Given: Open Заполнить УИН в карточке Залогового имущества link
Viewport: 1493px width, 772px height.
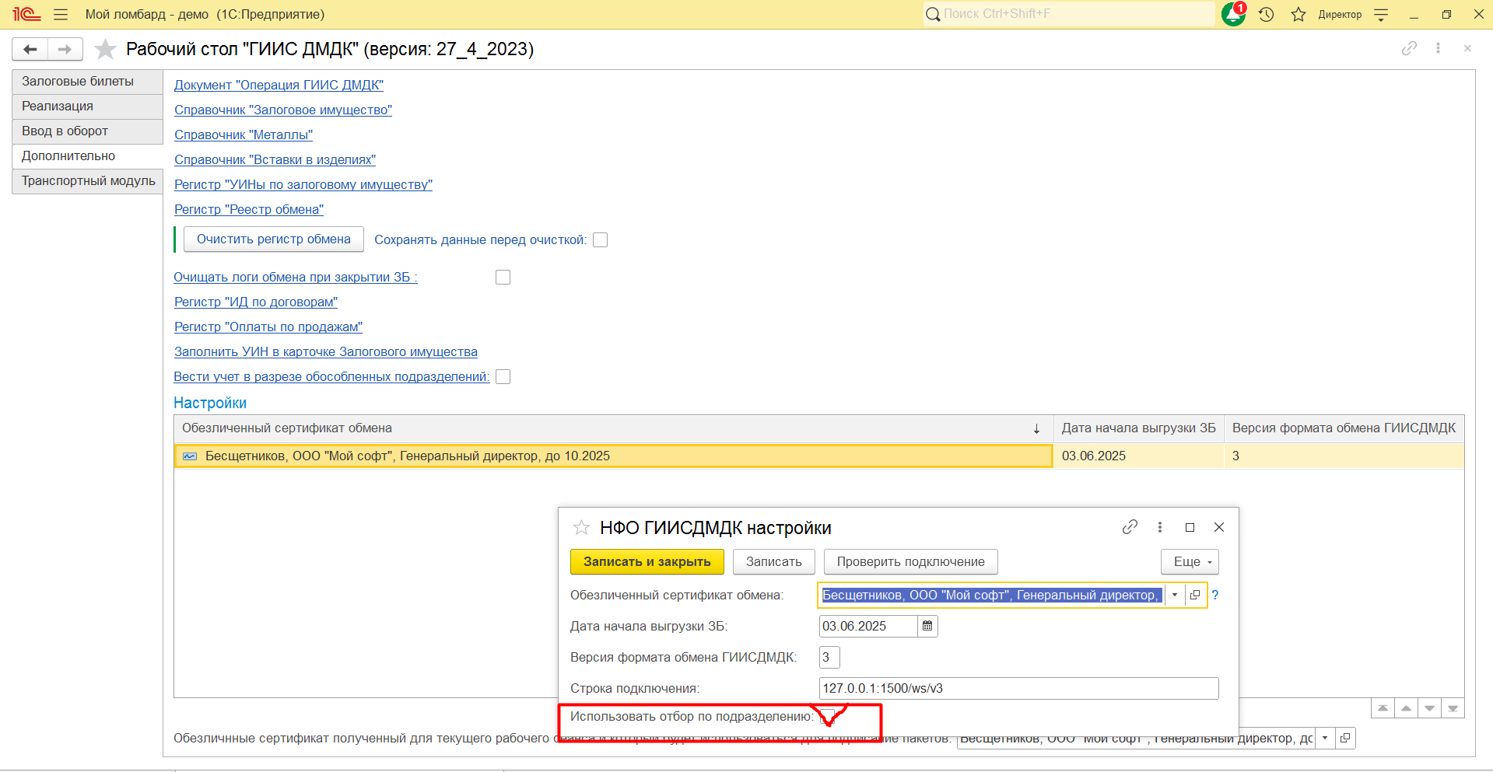Looking at the screenshot, I should (x=326, y=351).
